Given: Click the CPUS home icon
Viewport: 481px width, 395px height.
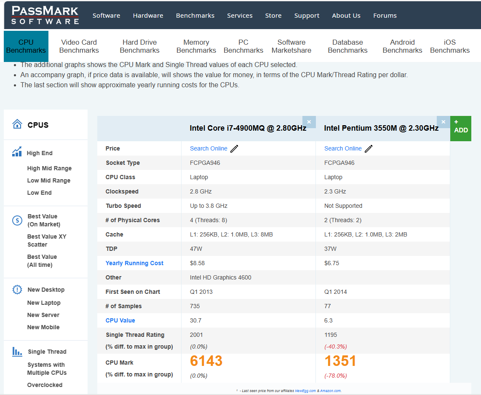Looking at the screenshot, I should (x=17, y=124).
